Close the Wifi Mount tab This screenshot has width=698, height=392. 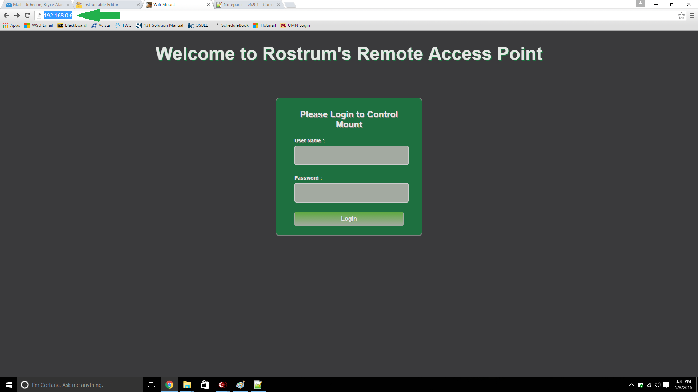click(x=208, y=5)
